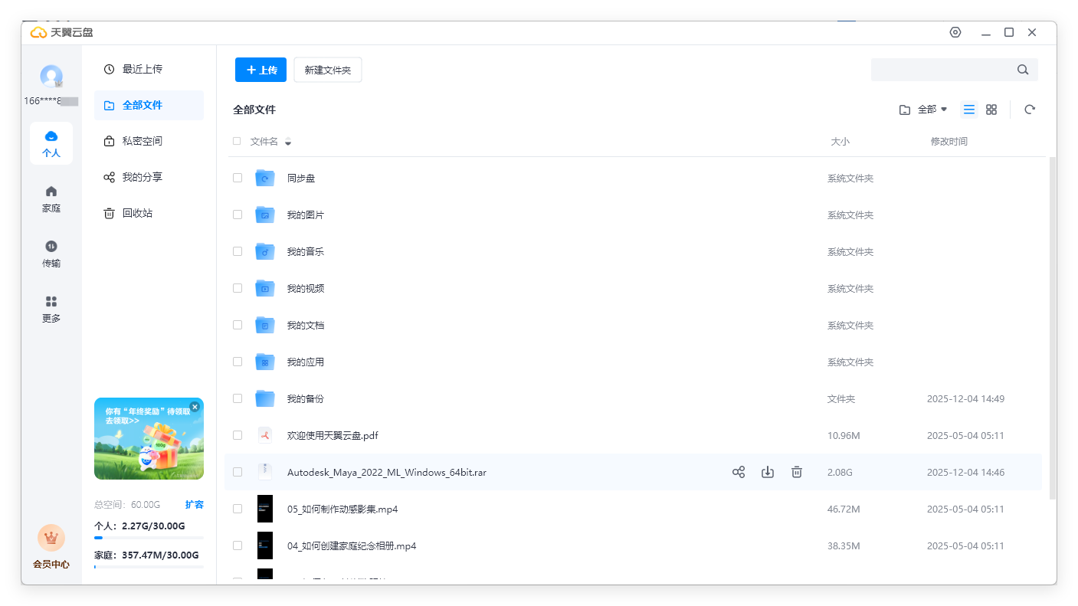This screenshot has height=606, width=1078.
Task: Download the Autodesk Maya rar file
Action: pyautogui.click(x=767, y=472)
